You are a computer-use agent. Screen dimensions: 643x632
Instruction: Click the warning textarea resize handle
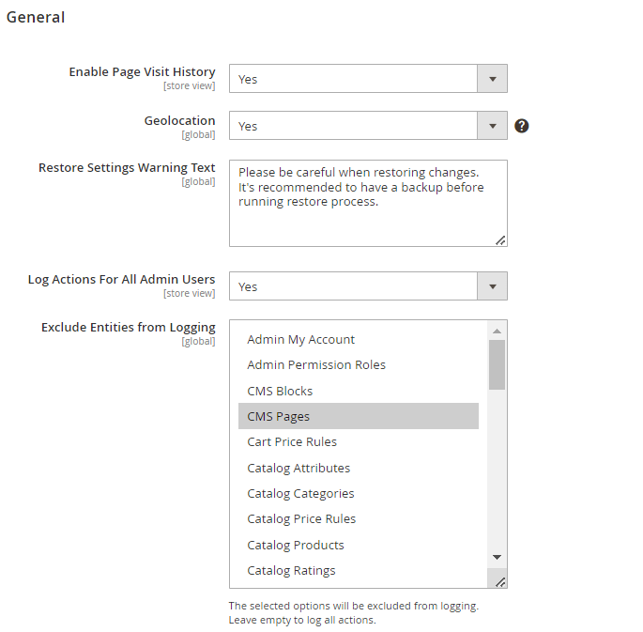click(x=500, y=240)
